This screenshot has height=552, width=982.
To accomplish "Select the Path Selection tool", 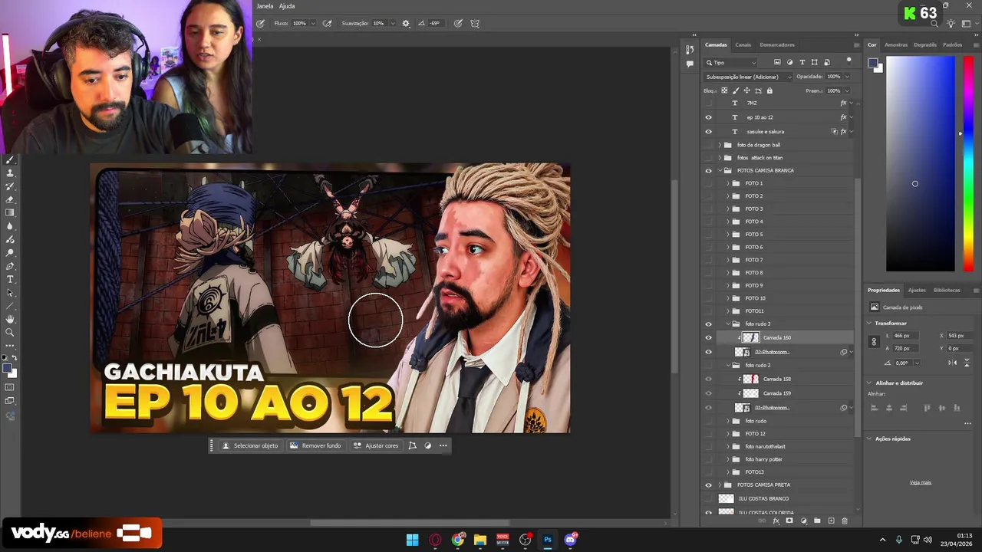I will point(10,293).
